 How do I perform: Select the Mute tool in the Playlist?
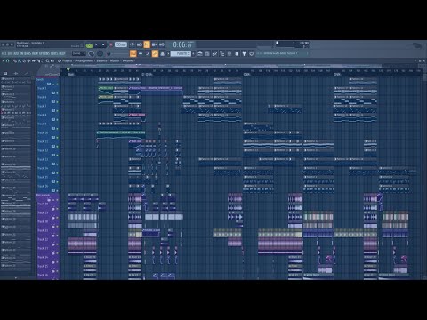coord(28,61)
